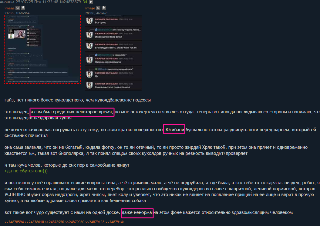Open the second image file link
Image resolution: width=320 pixels, height=226 pixels.
click(x=90, y=8)
